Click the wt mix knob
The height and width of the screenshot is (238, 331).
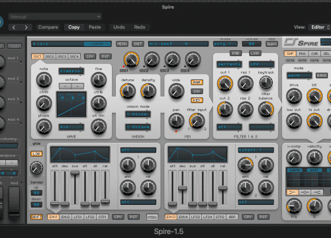click(x=99, y=127)
